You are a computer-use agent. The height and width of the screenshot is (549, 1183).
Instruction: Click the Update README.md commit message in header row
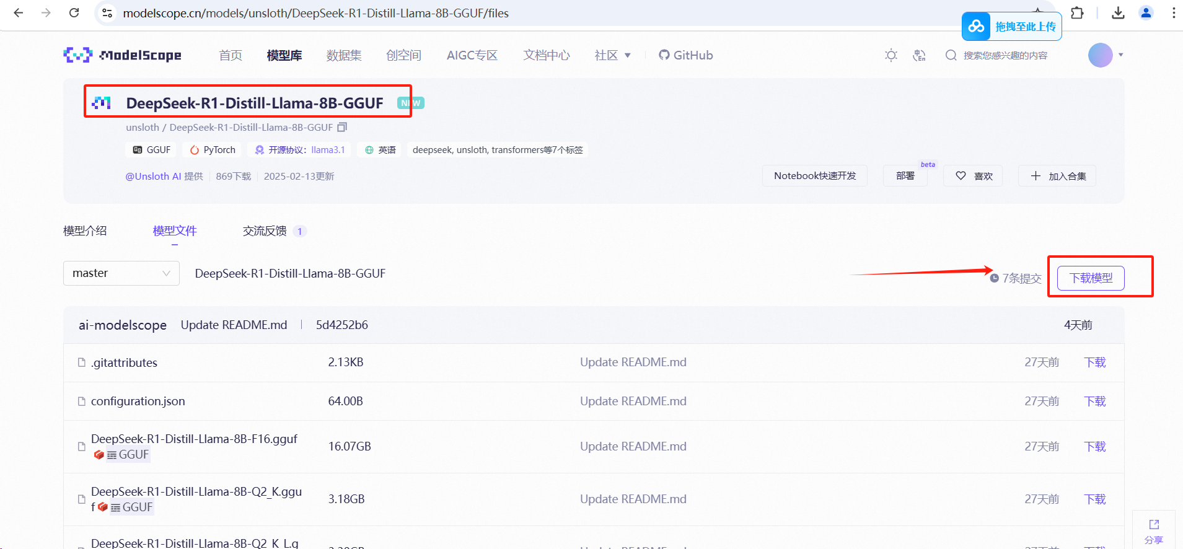[x=234, y=325]
